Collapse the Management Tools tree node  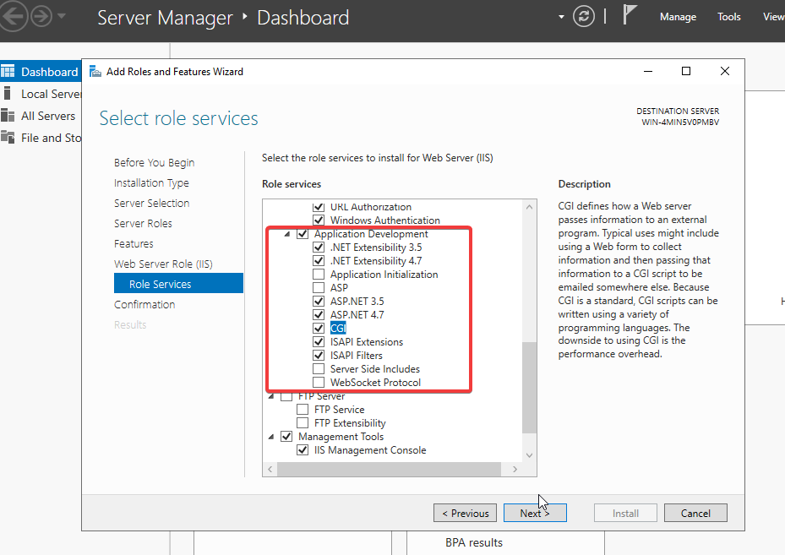(x=271, y=437)
